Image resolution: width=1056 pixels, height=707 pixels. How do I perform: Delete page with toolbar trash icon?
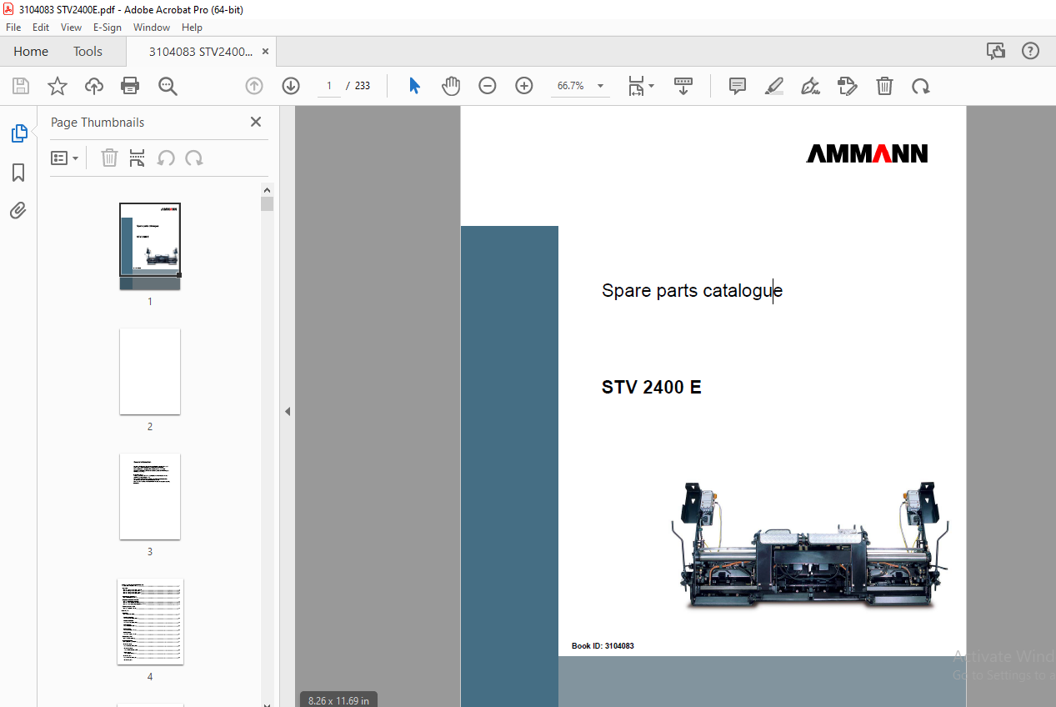[x=884, y=86]
